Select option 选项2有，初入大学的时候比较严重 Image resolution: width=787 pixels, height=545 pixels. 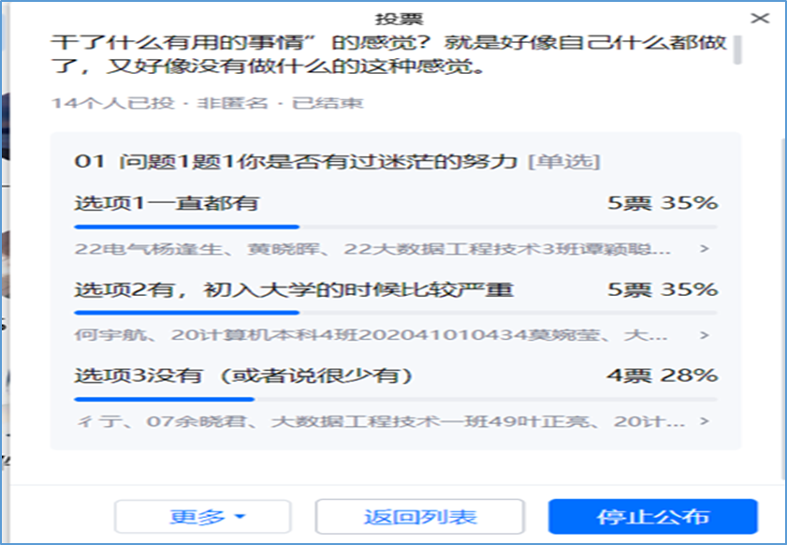pos(293,289)
